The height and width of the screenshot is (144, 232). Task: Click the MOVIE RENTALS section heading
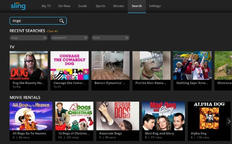tap(25, 98)
